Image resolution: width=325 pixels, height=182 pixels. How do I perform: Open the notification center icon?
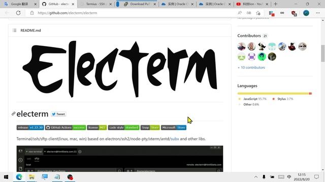click(x=316, y=177)
